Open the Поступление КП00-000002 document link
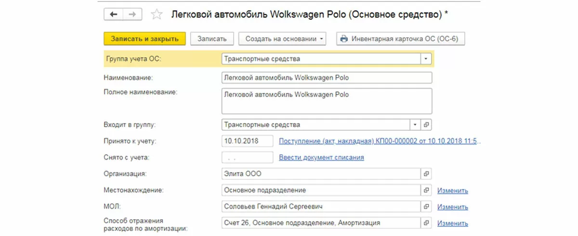The width and height of the screenshot is (578, 236). 380,141
